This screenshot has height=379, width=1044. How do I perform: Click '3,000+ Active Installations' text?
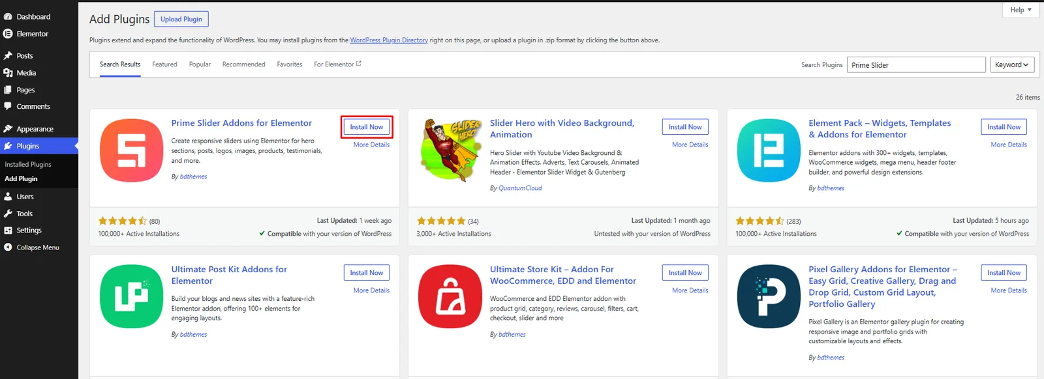(x=454, y=234)
